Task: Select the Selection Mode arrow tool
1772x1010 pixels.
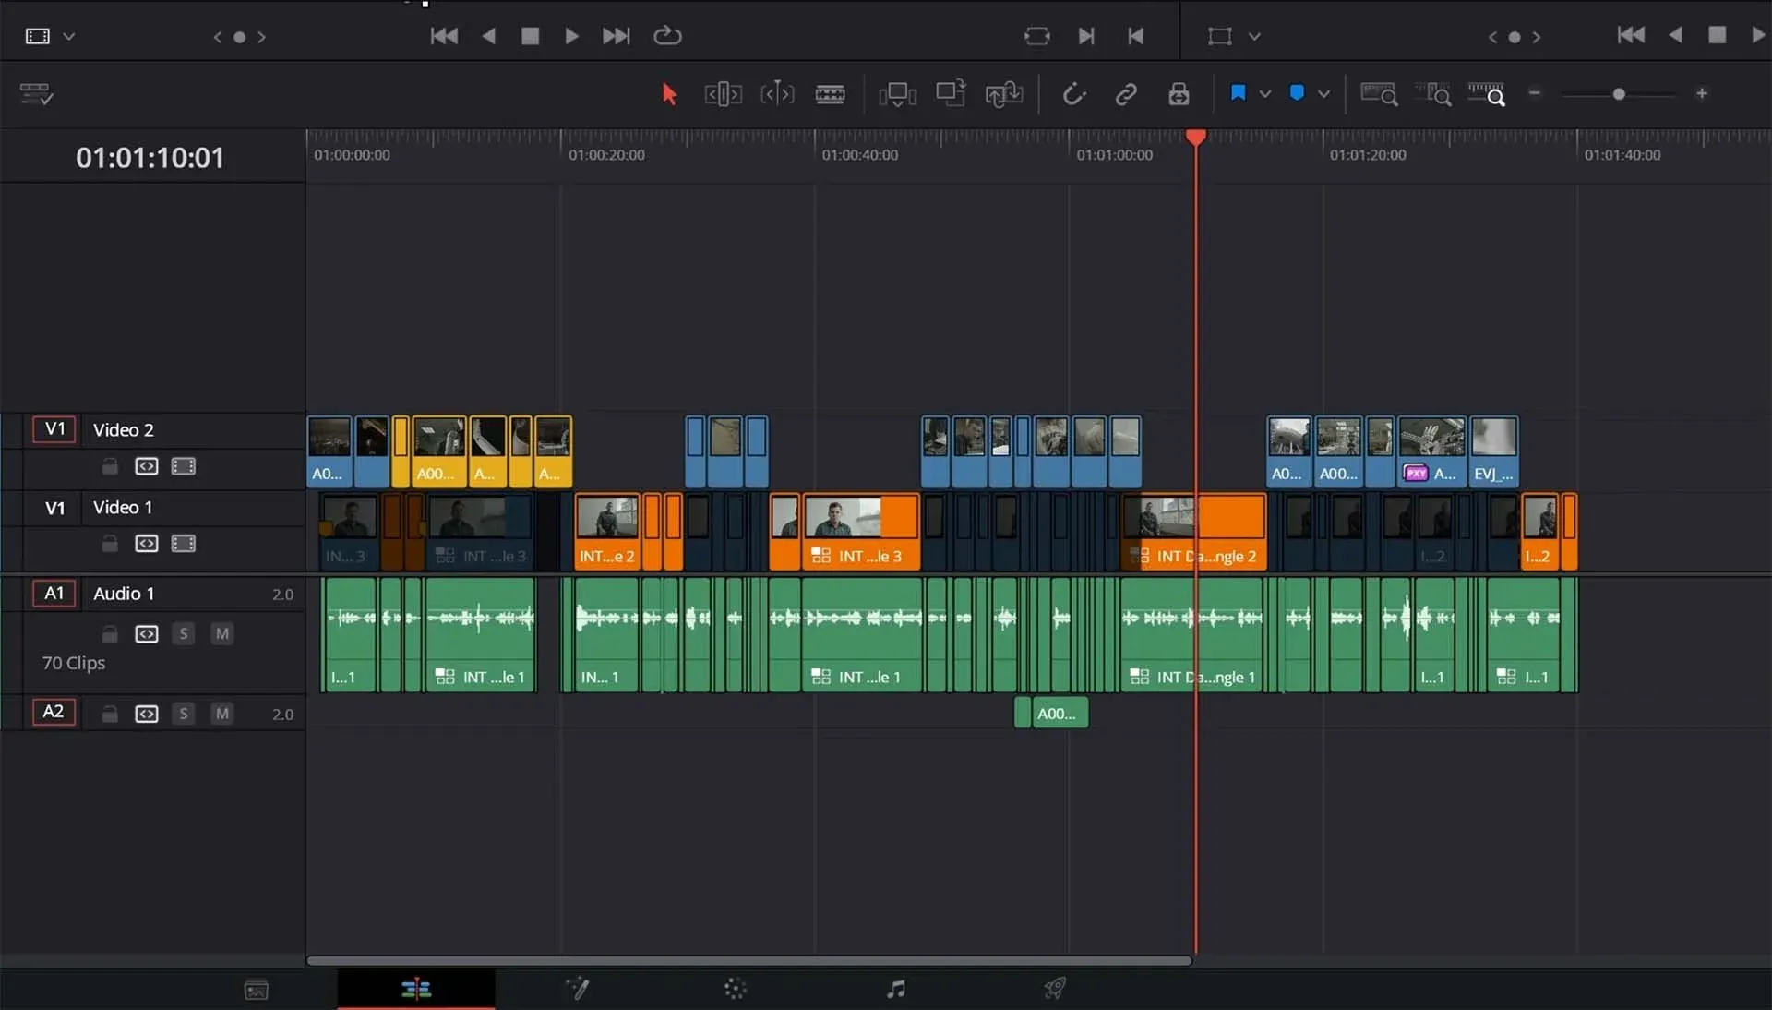Action: point(669,94)
